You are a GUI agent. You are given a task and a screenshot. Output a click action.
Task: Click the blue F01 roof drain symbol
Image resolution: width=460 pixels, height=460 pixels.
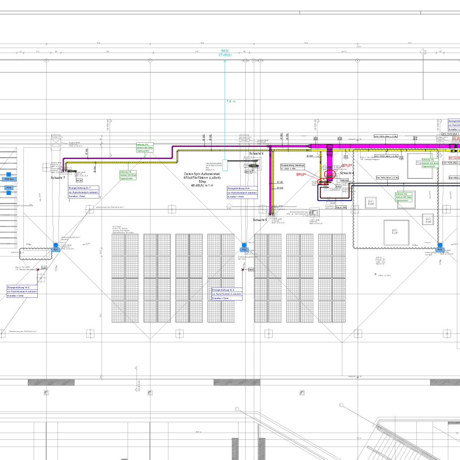(56, 249)
